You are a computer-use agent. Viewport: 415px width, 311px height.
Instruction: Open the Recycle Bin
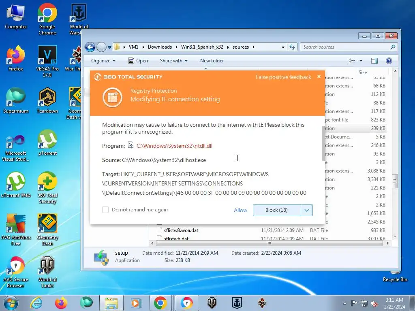click(x=395, y=277)
